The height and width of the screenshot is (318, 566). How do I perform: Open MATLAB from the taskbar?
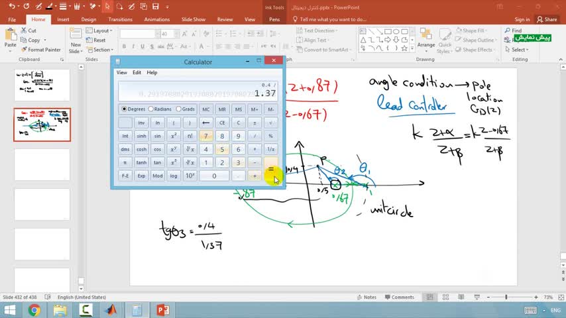click(111, 310)
